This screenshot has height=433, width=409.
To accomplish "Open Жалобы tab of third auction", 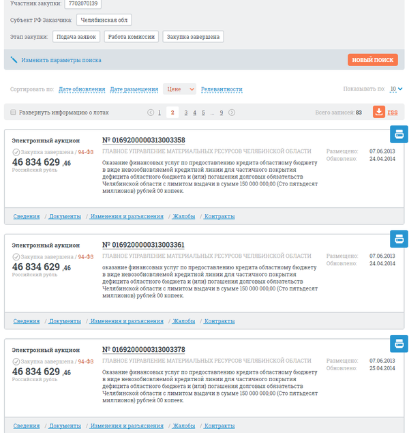I will (x=183, y=425).
